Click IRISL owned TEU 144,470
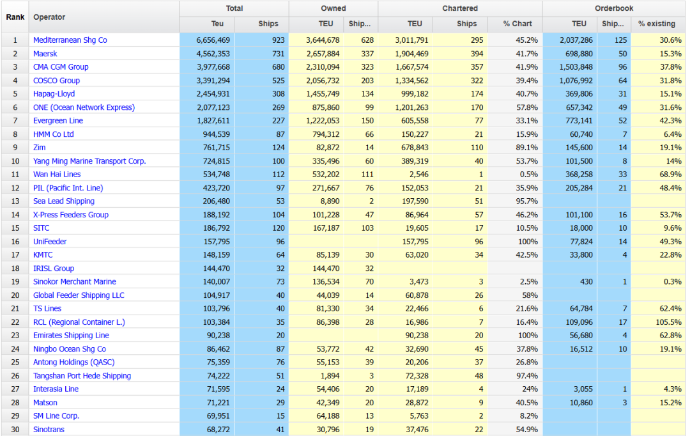Viewport: 690px width, 436px height. click(316, 269)
